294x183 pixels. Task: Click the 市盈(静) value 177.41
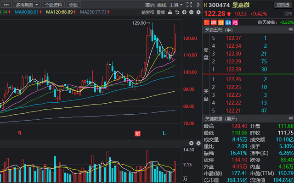point(239,173)
